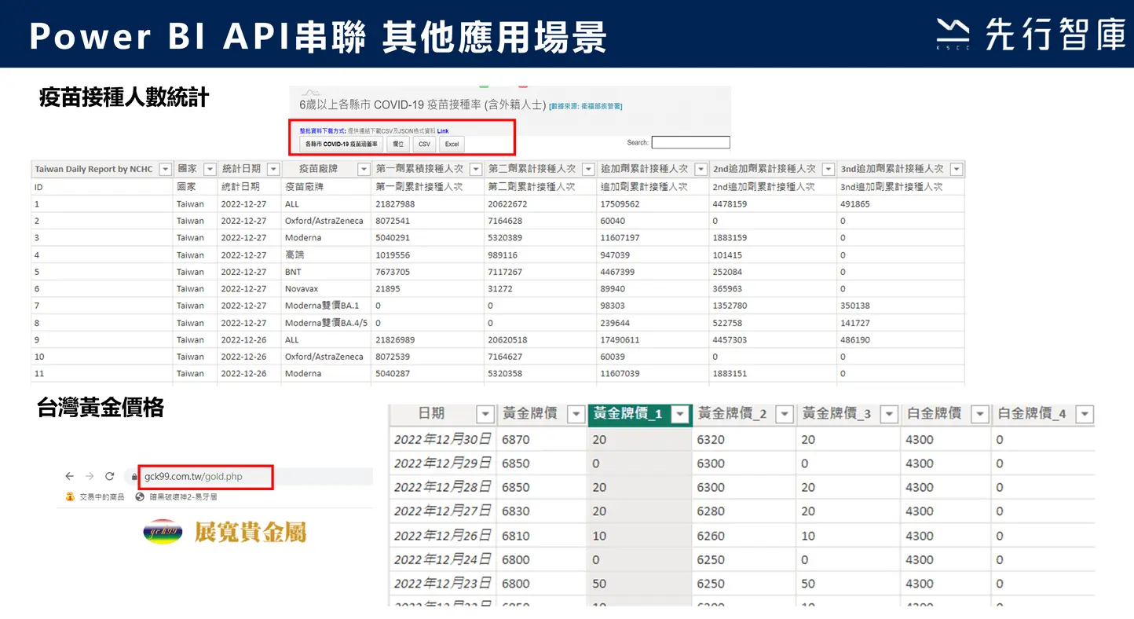Click the browser forward arrow
This screenshot has height=619, width=1134.
pyautogui.click(x=89, y=476)
